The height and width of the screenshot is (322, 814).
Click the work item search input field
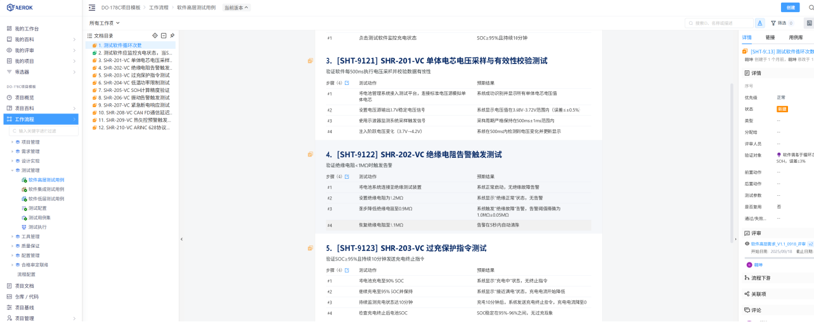coord(720,23)
